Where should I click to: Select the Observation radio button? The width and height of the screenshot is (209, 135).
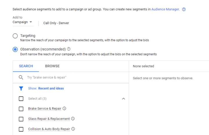click(15, 49)
